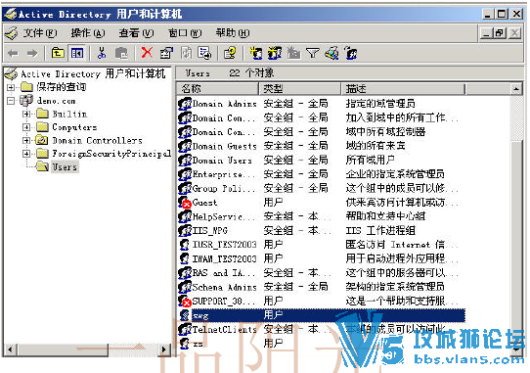
Task: Select the TelnetClients group row
Action: coord(321,329)
